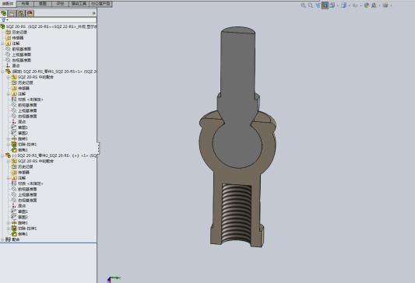Image resolution: width=415 pixels, height=283 pixels.
Task: Open the Display Style dropdown arrow
Action: pyautogui.click(x=349, y=5)
